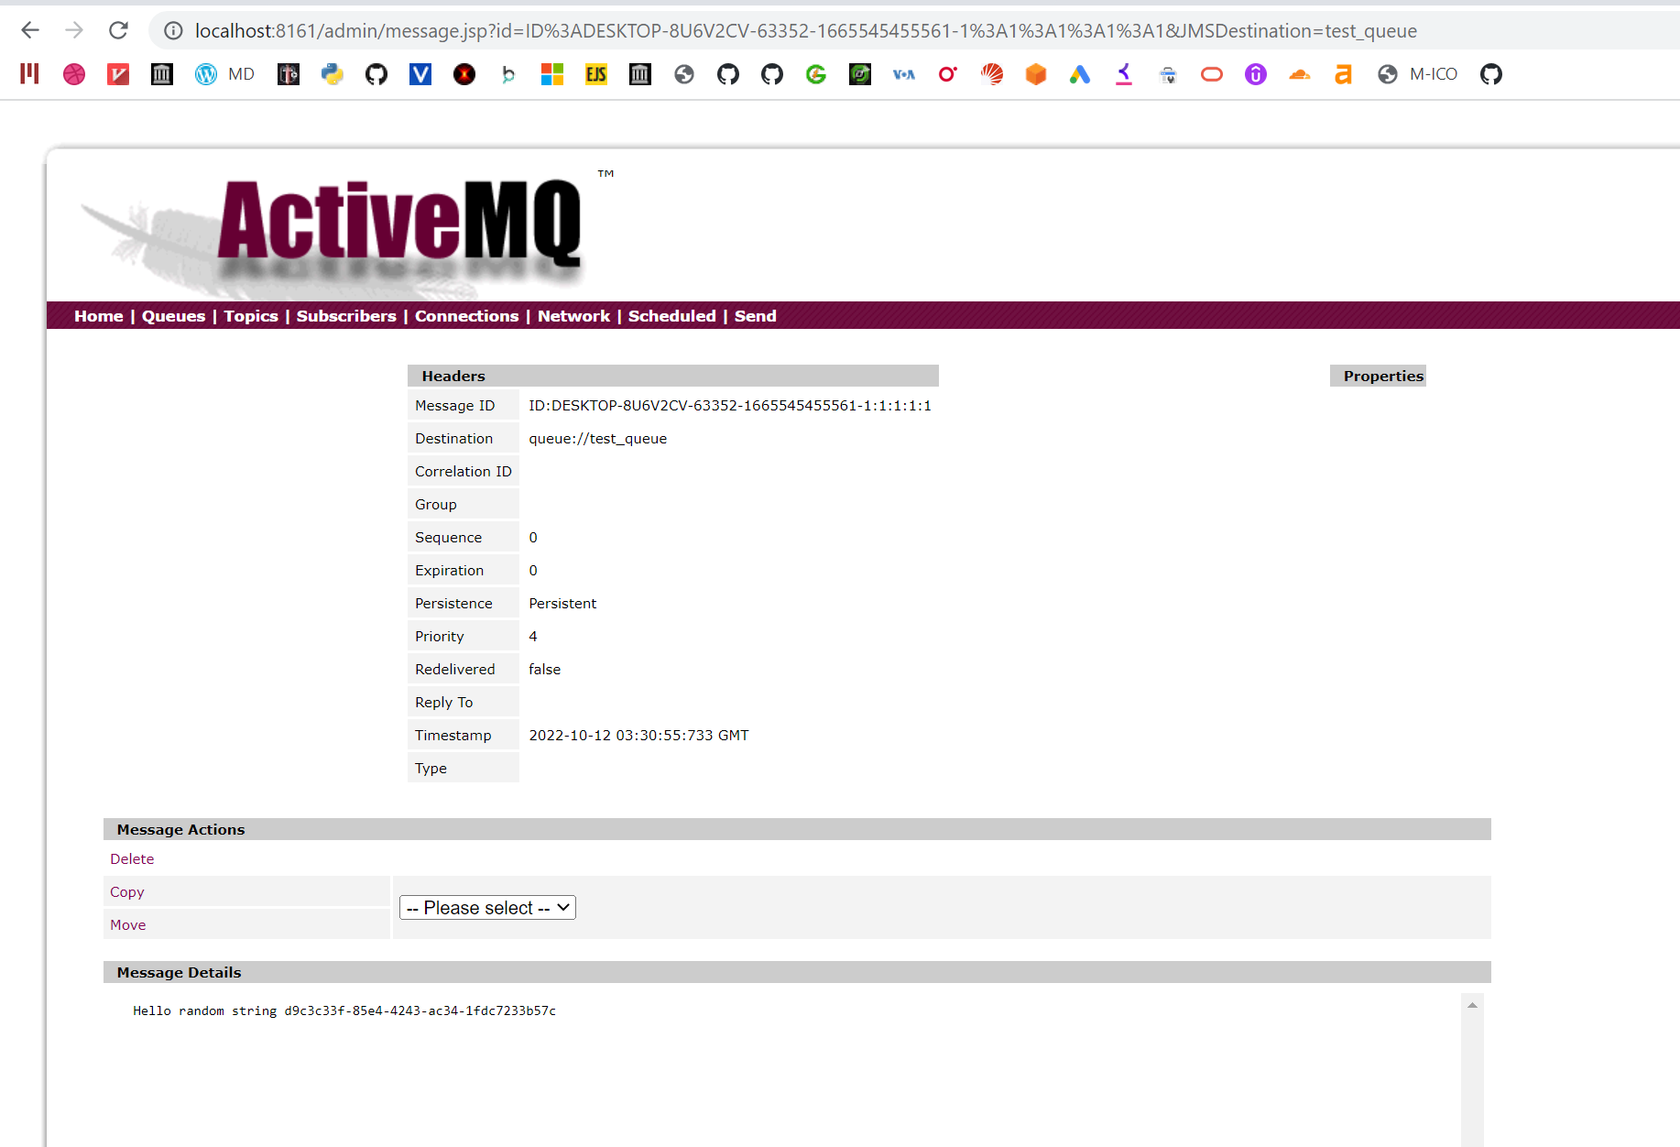The width and height of the screenshot is (1680, 1147).
Task: Click the Message Details scrollbar up arrow
Action: click(1472, 1004)
